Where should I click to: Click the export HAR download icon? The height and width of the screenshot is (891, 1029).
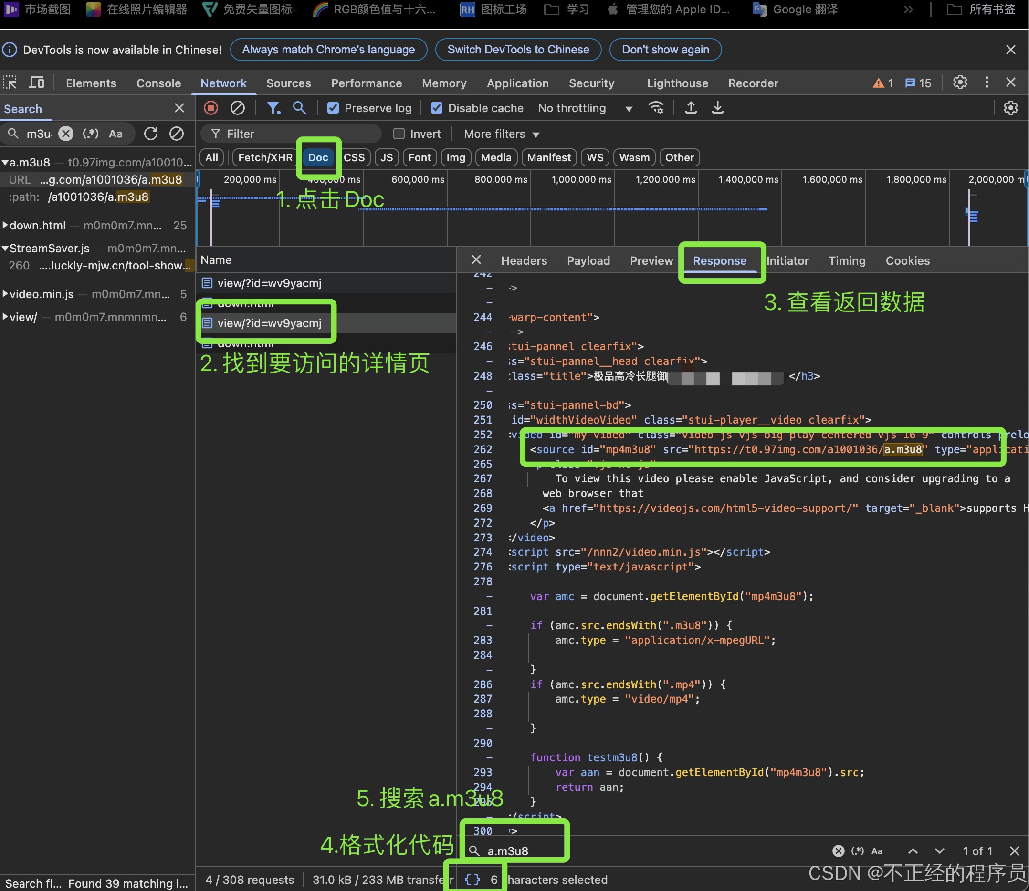click(x=717, y=108)
